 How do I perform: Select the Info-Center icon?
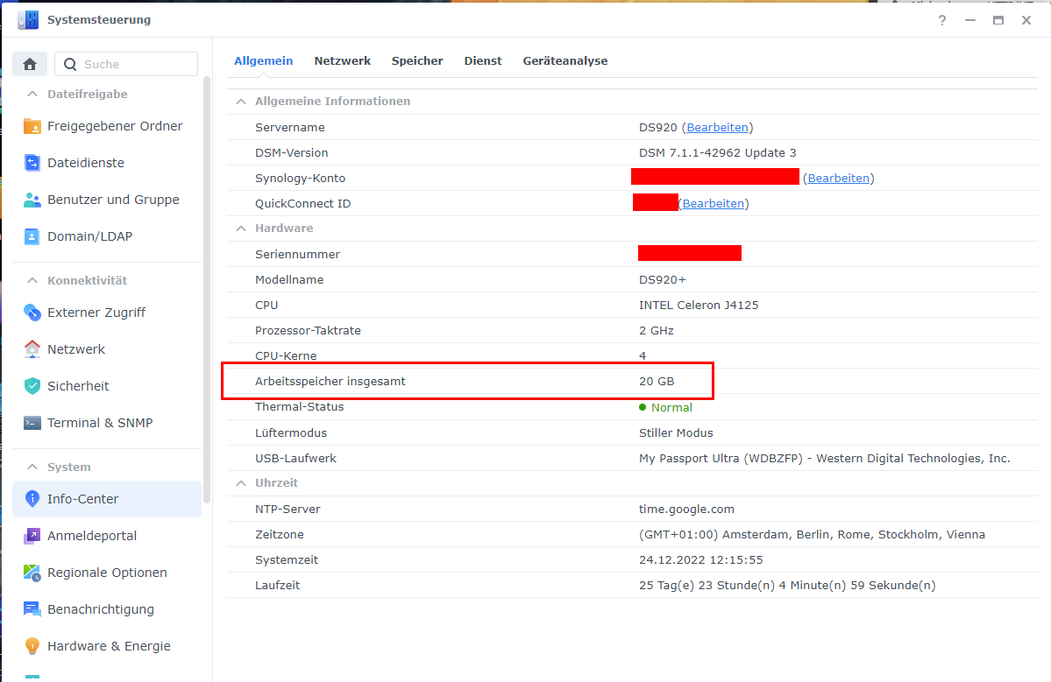pos(32,499)
